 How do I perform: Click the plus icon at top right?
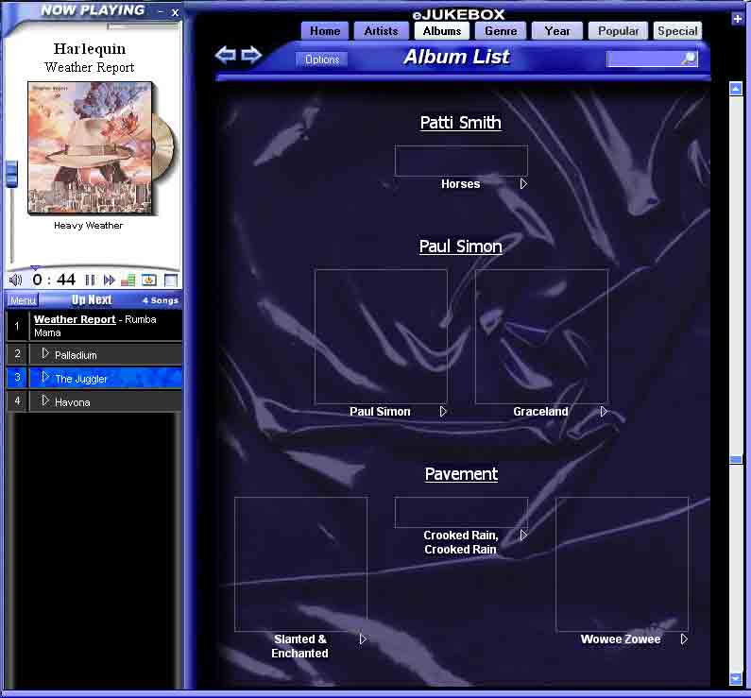pos(737,19)
